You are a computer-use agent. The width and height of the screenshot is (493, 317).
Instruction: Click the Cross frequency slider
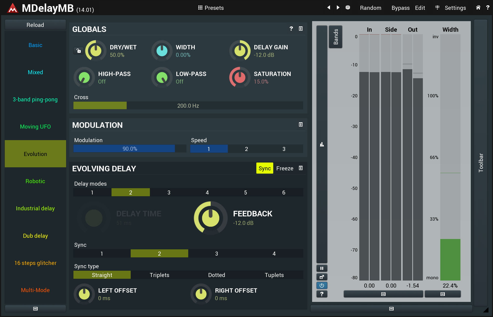pos(188,106)
